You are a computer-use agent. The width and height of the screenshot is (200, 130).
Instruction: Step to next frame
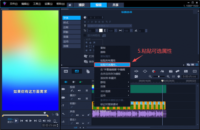point(31,121)
